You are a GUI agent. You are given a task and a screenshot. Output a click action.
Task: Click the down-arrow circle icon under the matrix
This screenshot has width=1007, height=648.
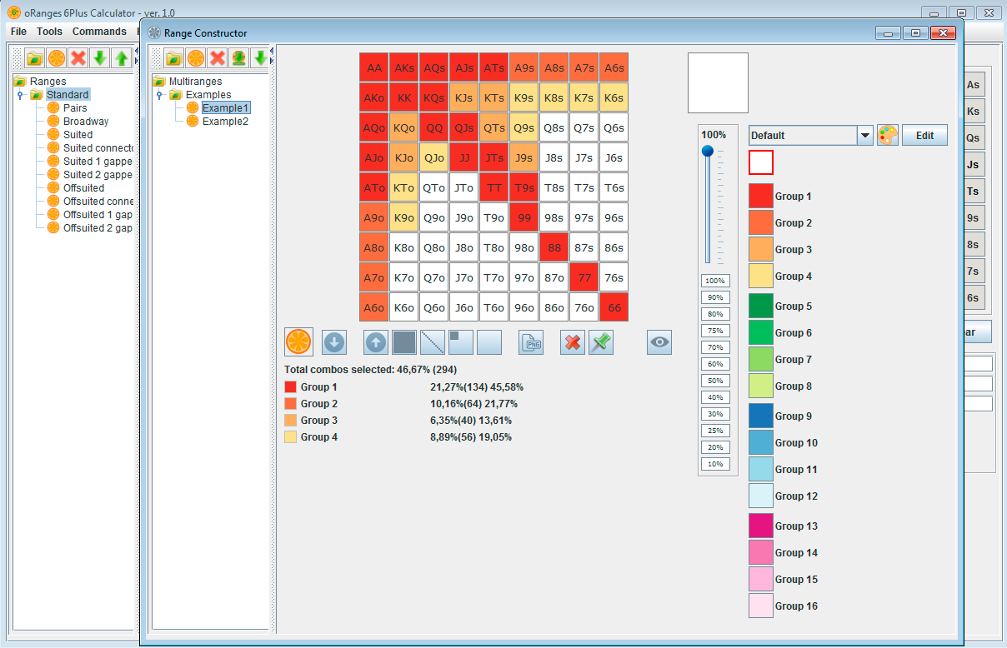(x=333, y=341)
